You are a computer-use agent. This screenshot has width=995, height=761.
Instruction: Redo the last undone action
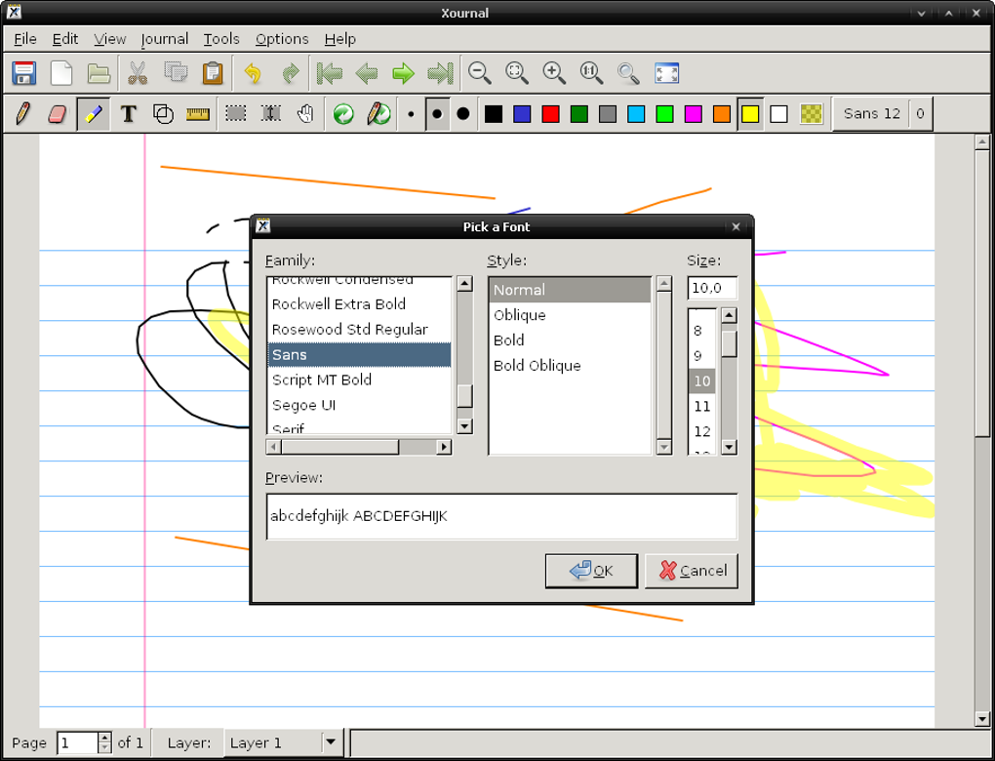tap(291, 73)
